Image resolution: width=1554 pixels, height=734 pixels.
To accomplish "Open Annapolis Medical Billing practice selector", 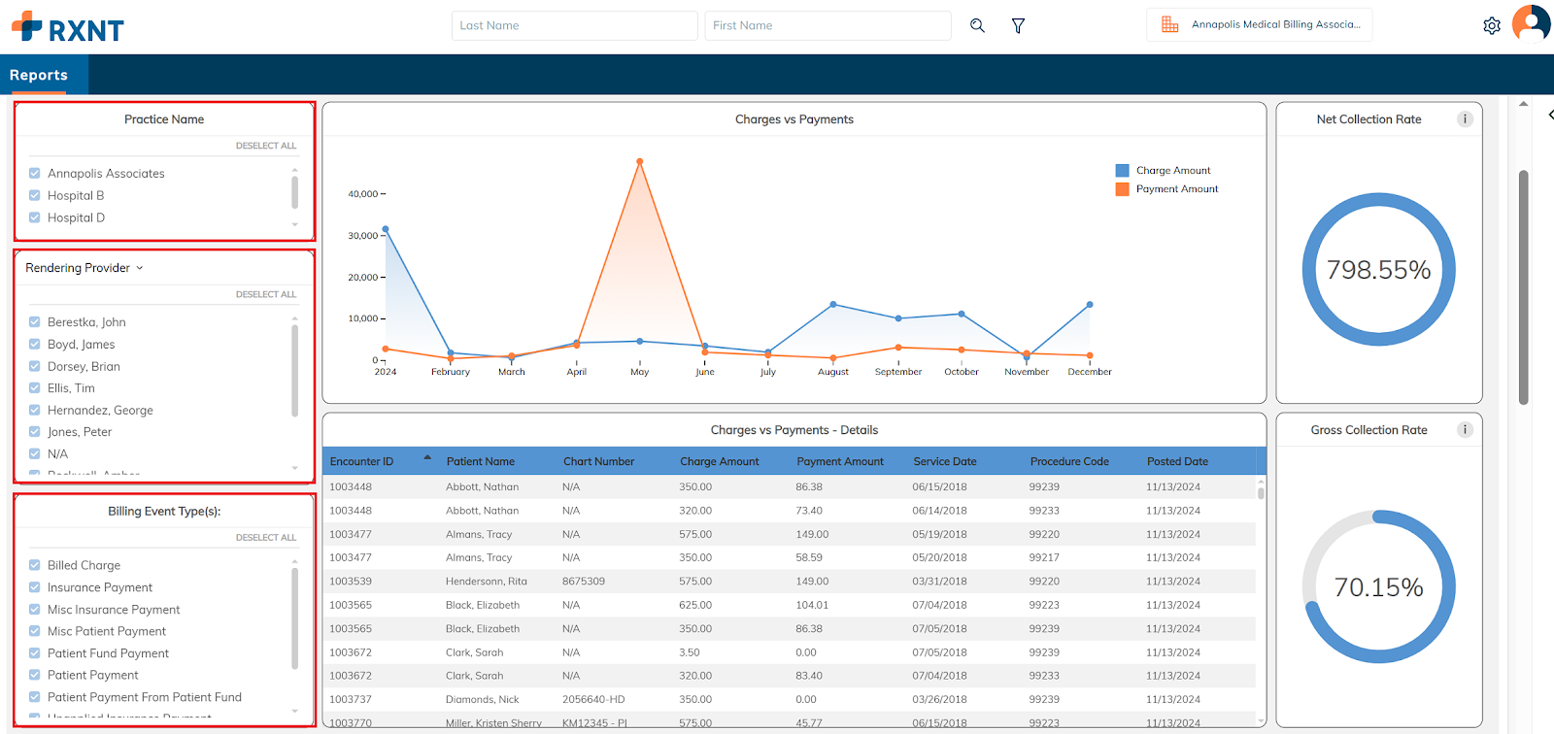I will [1274, 25].
